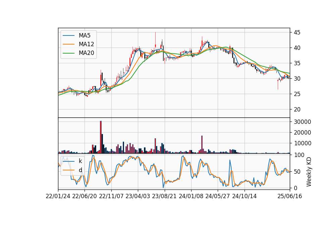Click the 22/11/07 date tick label

pos(111,196)
